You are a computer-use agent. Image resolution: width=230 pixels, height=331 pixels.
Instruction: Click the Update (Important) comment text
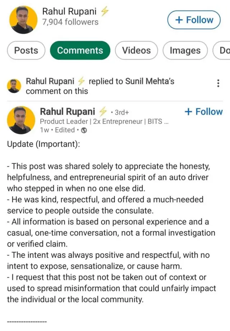click(x=44, y=144)
